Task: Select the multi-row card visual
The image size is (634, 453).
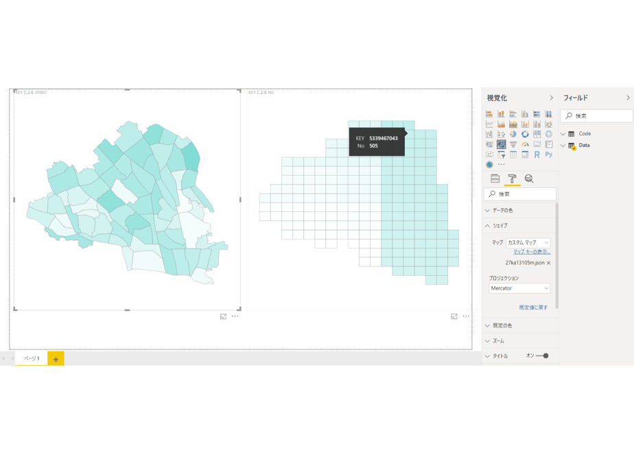Action: coord(549,144)
